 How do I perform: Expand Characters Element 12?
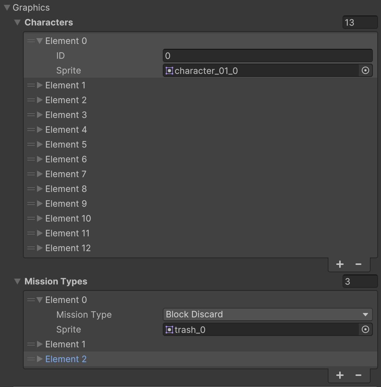pos(40,248)
